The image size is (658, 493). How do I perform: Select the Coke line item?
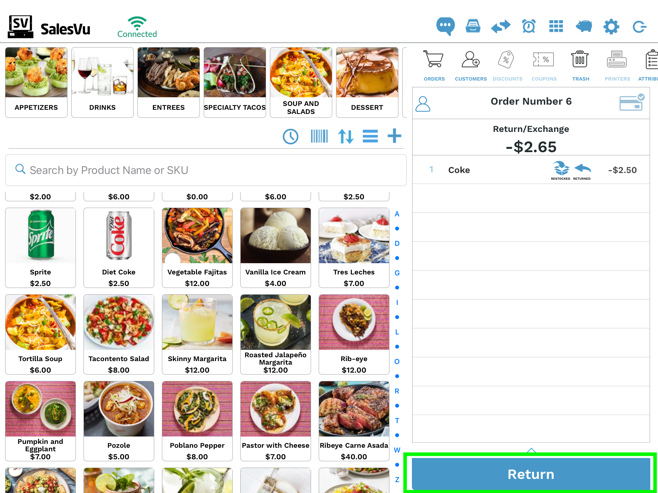[531, 170]
